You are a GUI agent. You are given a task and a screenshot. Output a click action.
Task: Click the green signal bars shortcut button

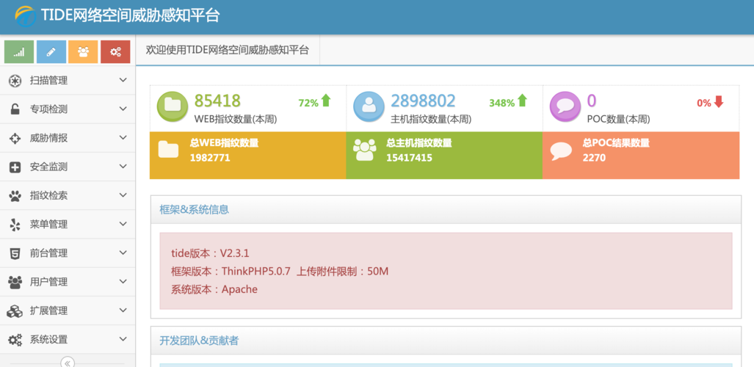point(19,52)
